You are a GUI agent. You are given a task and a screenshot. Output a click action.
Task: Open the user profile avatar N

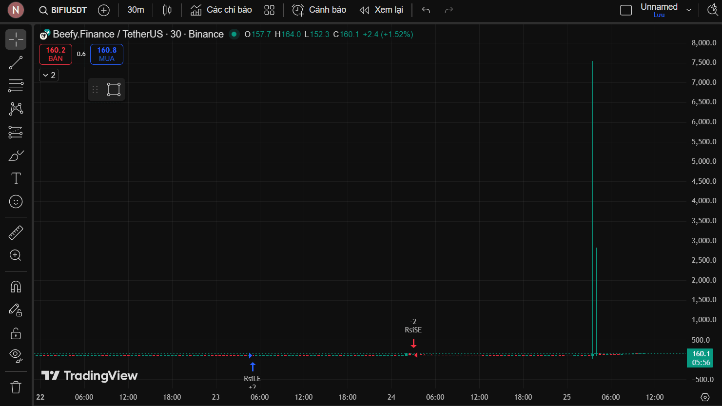coord(16,10)
